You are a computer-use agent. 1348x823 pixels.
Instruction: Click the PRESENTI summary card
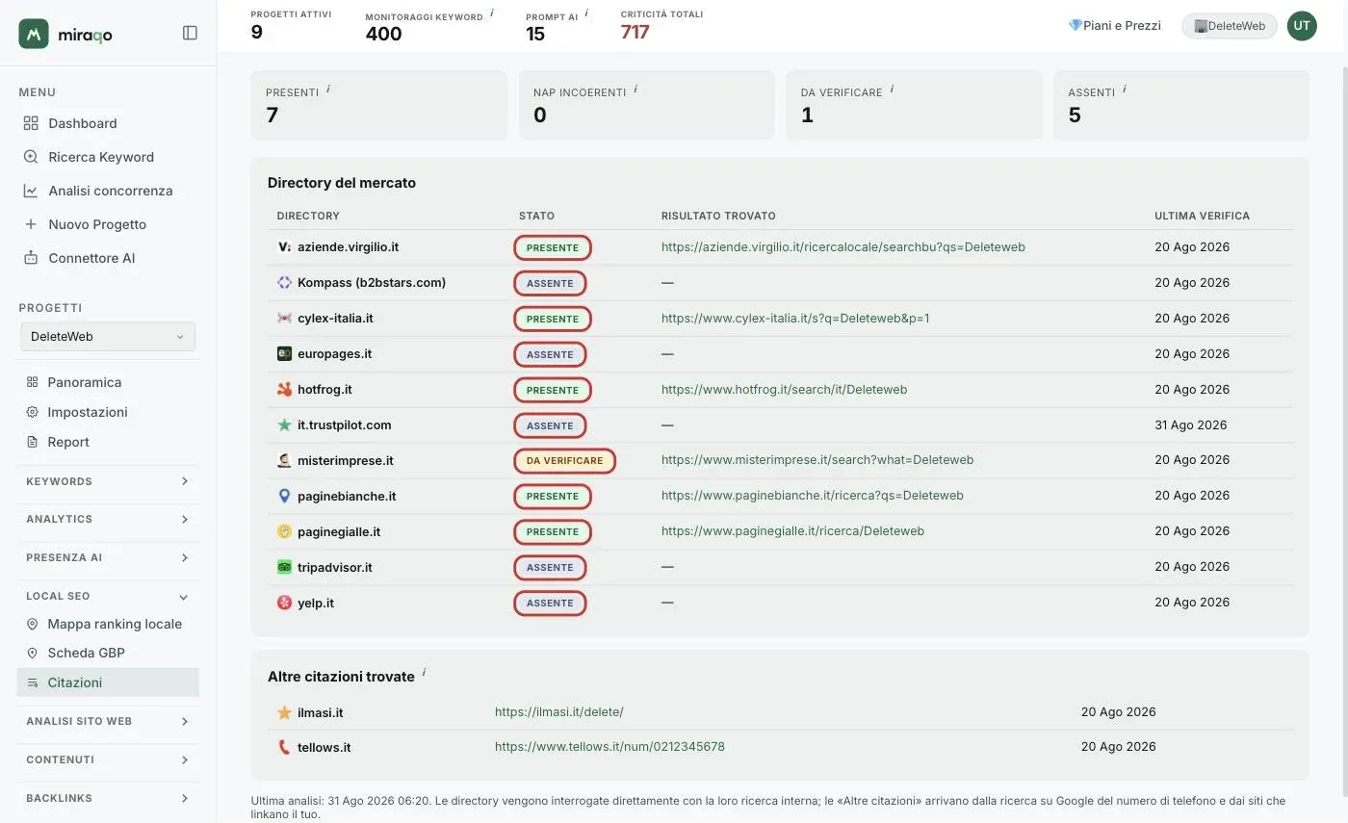click(378, 105)
